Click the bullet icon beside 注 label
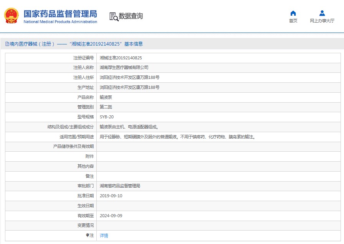 [x=88, y=235]
